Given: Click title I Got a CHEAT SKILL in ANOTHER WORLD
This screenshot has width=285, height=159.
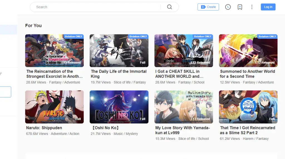Looking at the screenshot, I should tap(179, 74).
